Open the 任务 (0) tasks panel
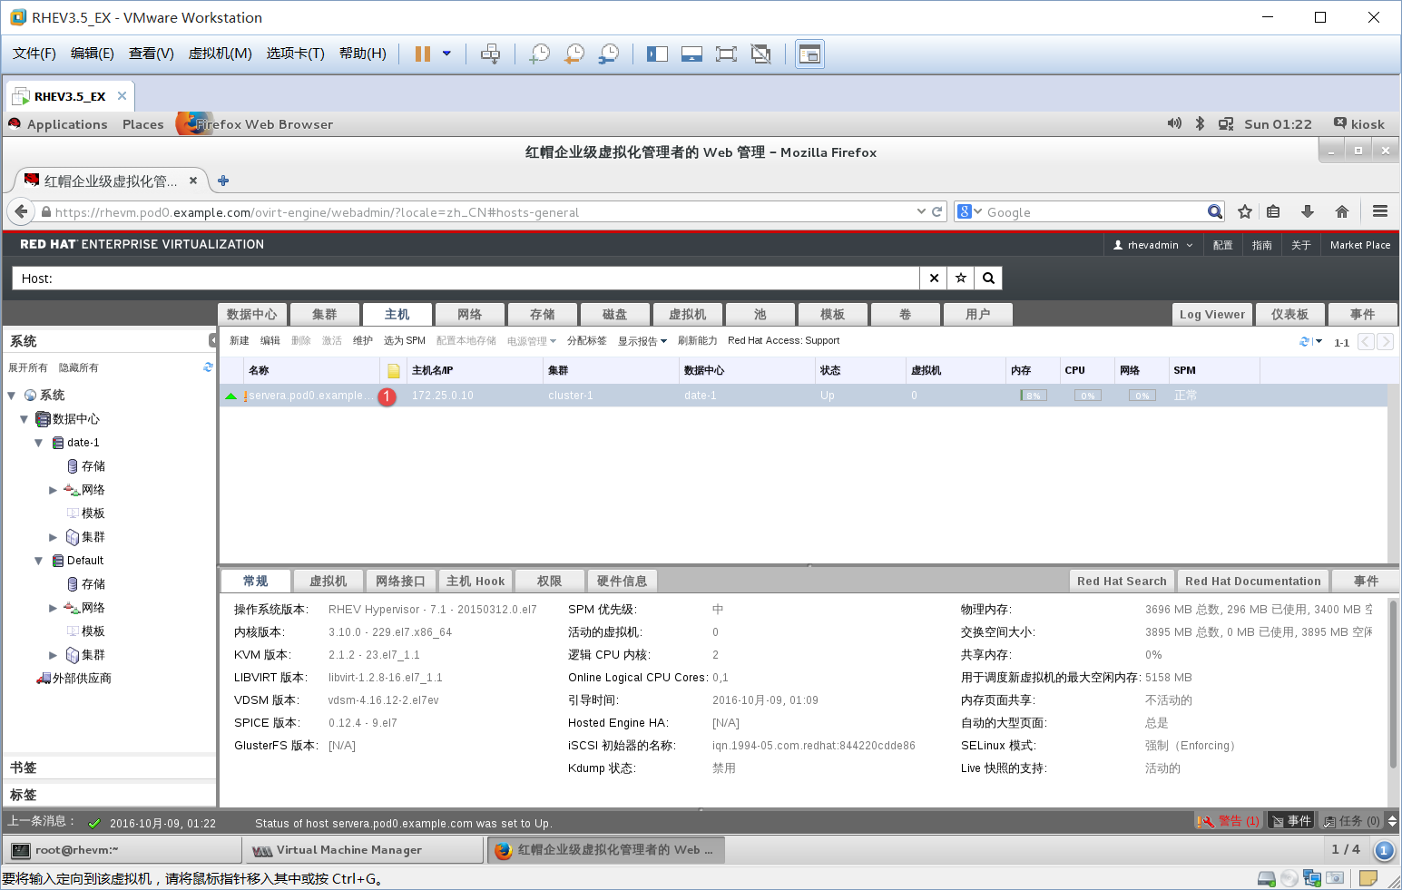 1351,821
